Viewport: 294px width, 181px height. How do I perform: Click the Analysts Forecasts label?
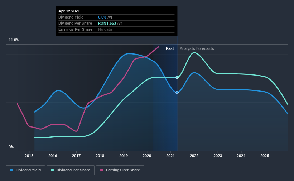point(197,48)
